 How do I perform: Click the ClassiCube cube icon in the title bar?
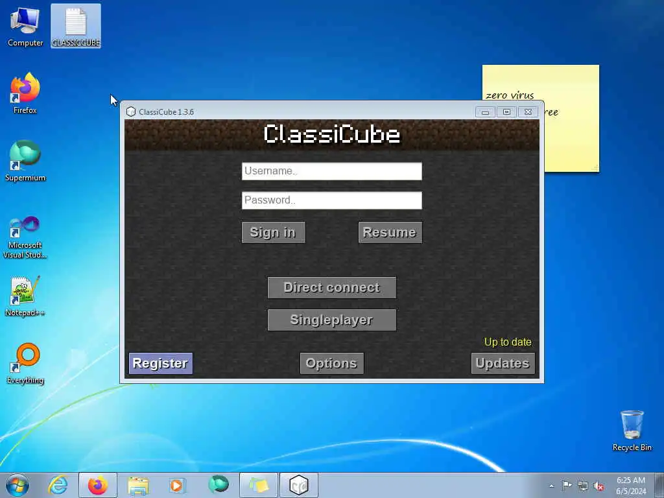(131, 112)
